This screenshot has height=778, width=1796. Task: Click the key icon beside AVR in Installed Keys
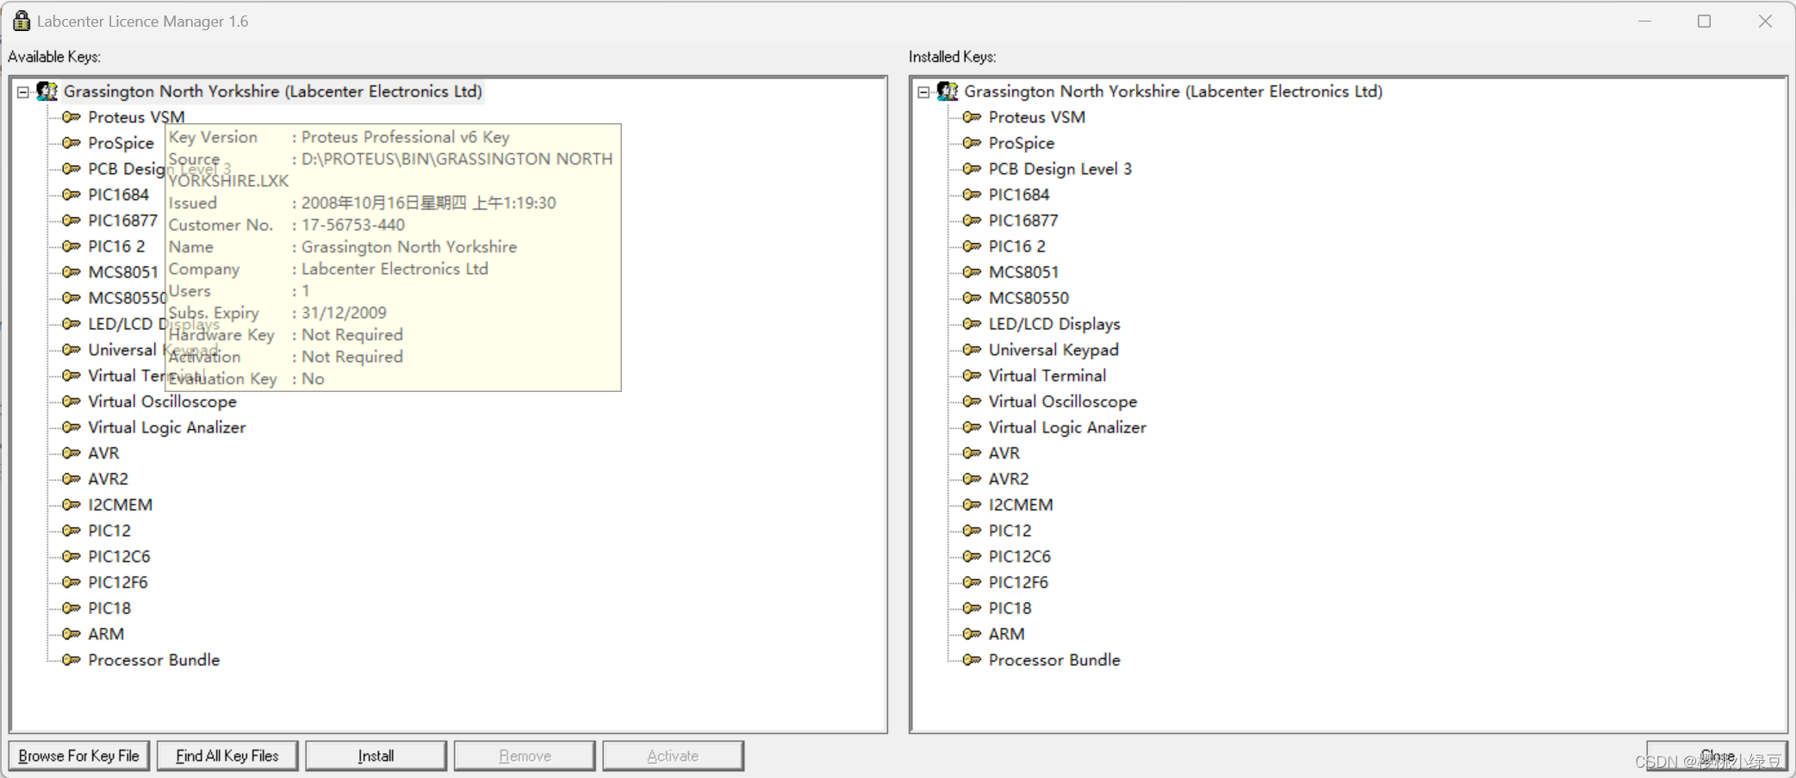click(x=973, y=453)
